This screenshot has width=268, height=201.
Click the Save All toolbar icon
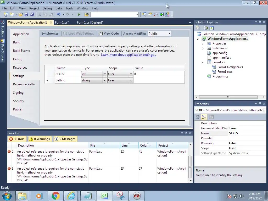32,15
